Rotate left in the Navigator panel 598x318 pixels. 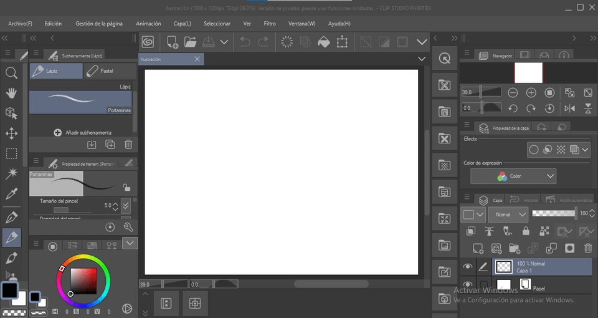(x=513, y=108)
